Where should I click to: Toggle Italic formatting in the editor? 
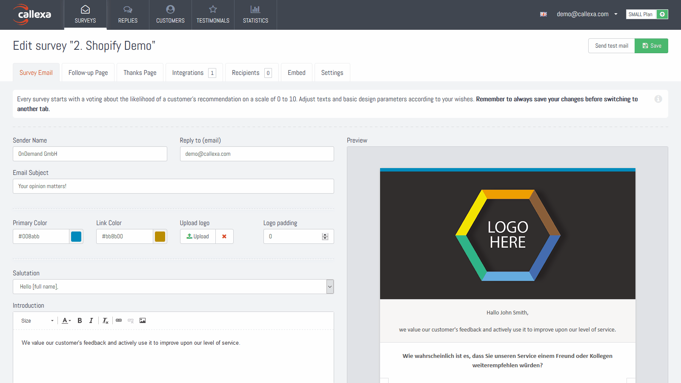pos(91,320)
